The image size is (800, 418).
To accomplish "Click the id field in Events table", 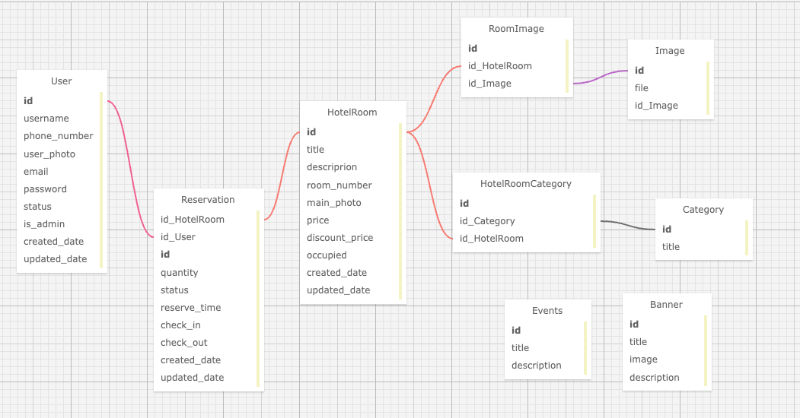I will (516, 331).
